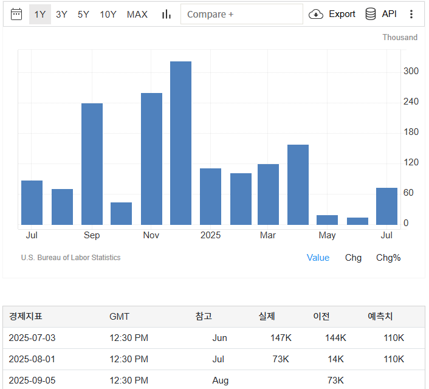Click the chart type bar icon
This screenshot has width=429, height=389.
tap(166, 14)
